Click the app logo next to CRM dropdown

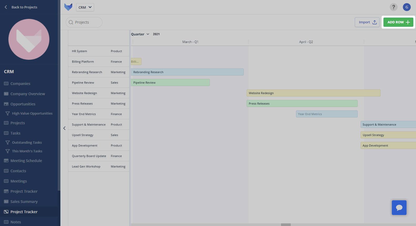[x=68, y=7]
